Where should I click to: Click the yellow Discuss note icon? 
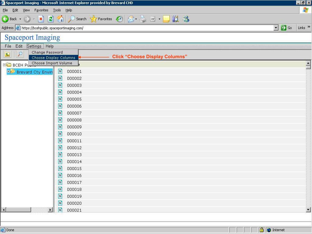tap(166, 19)
